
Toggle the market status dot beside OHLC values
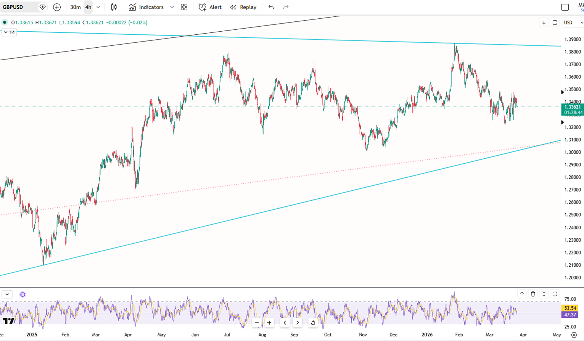(x=5, y=23)
